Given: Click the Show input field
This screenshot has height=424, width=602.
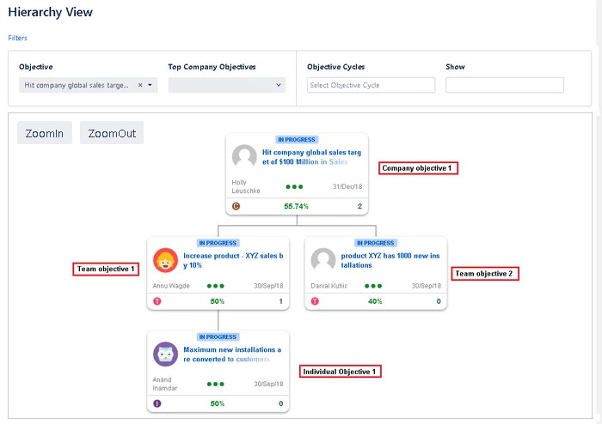Looking at the screenshot, I should pyautogui.click(x=504, y=85).
